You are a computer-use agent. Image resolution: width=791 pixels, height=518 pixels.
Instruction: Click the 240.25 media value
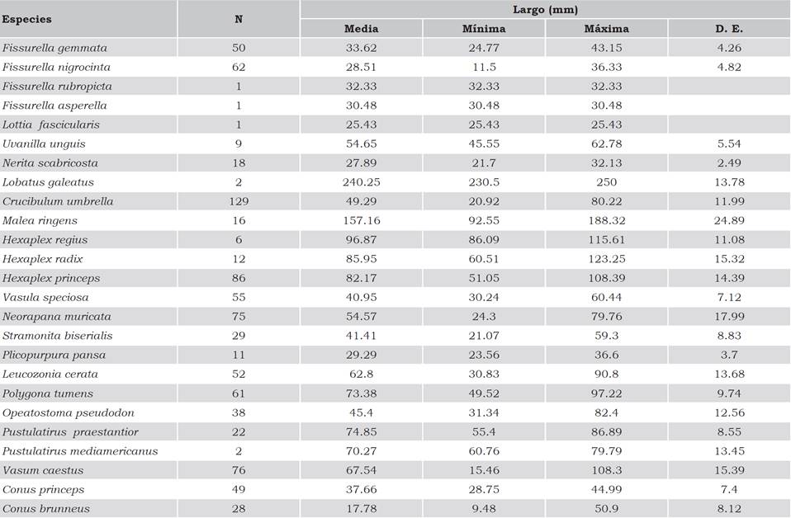361,182
